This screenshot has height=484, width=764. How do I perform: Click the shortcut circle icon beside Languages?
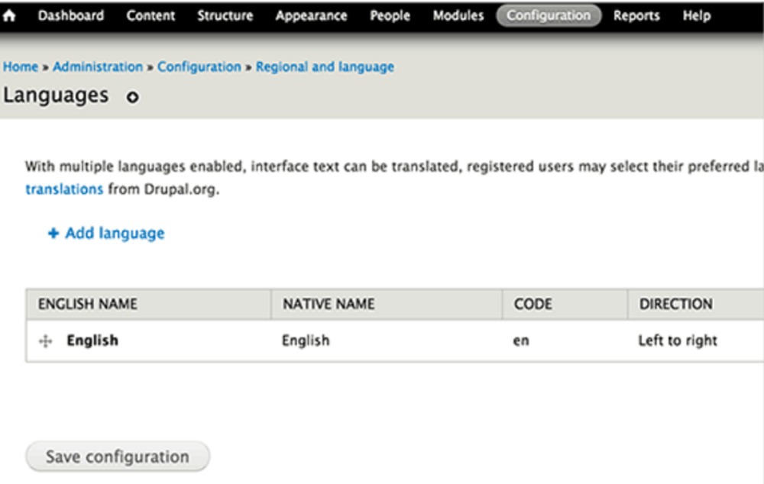(133, 98)
